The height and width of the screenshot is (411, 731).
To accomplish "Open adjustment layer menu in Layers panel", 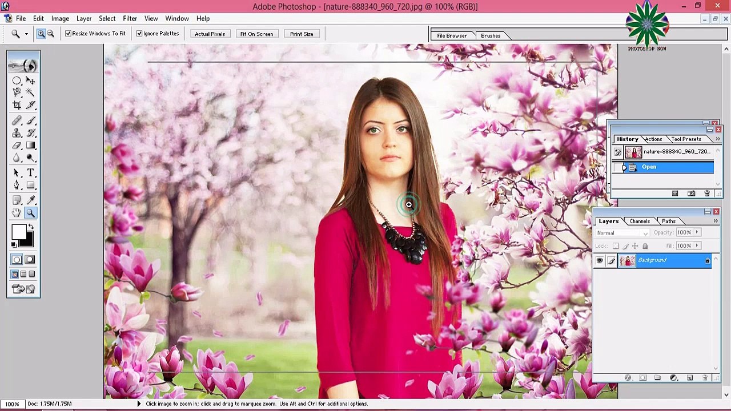I will point(674,378).
